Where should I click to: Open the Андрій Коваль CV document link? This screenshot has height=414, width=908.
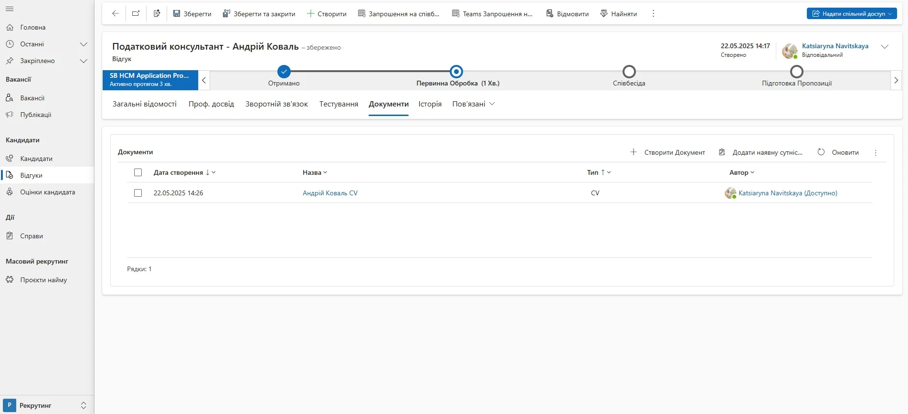330,193
